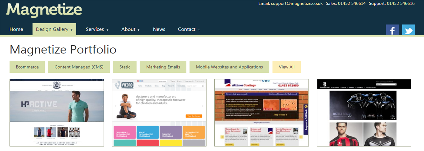Filter by Content Managed (CMS)
The width and height of the screenshot is (424, 151).
coord(79,67)
